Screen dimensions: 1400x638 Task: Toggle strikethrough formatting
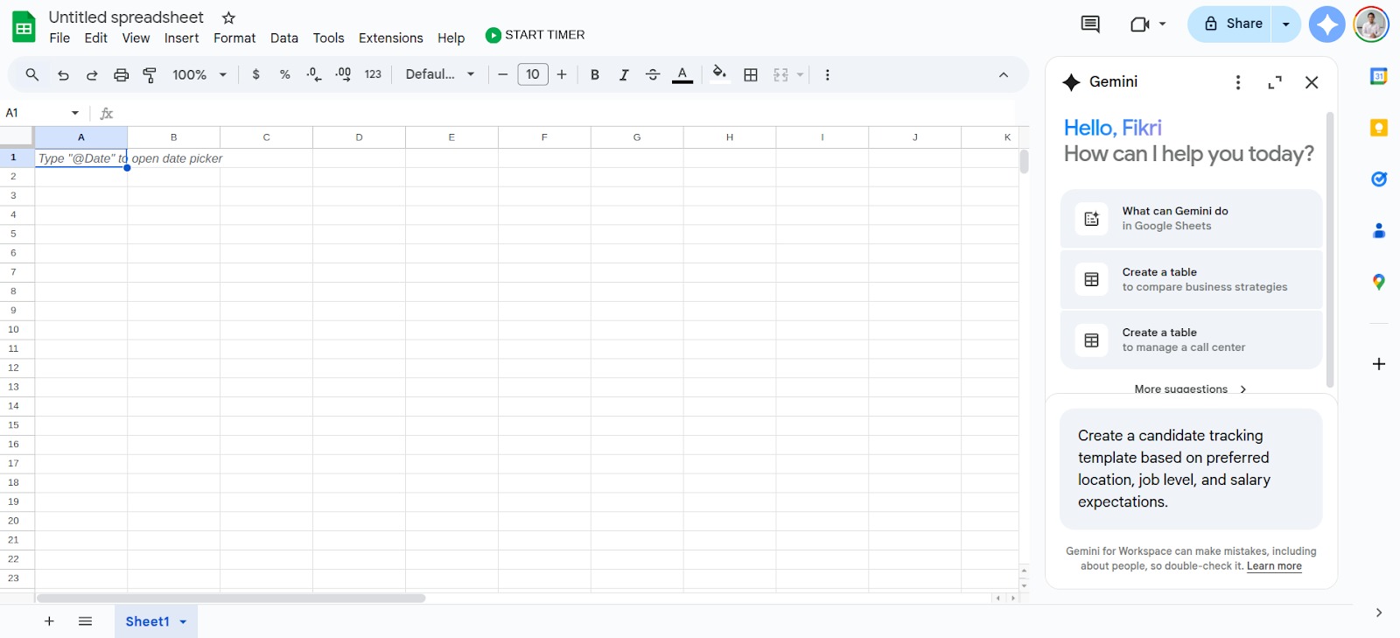653,75
